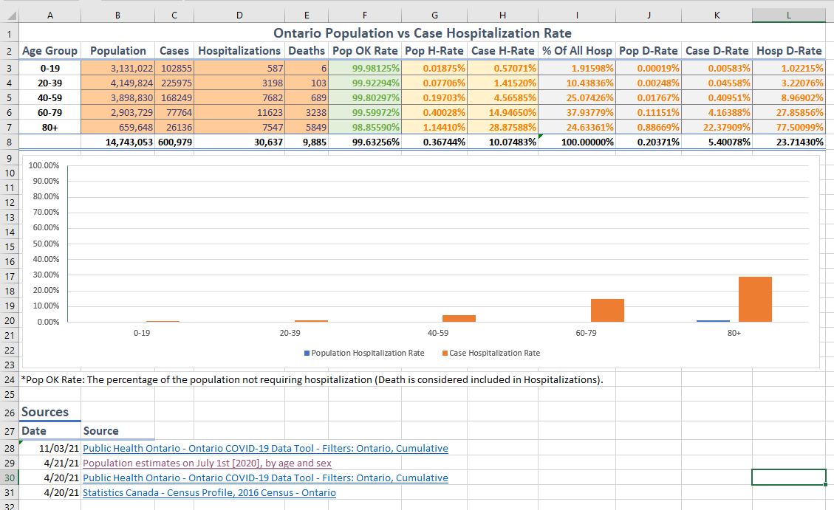This screenshot has width=834, height=510.
Task: Open the Statistics Canada Census Profile link
Action: 210,493
